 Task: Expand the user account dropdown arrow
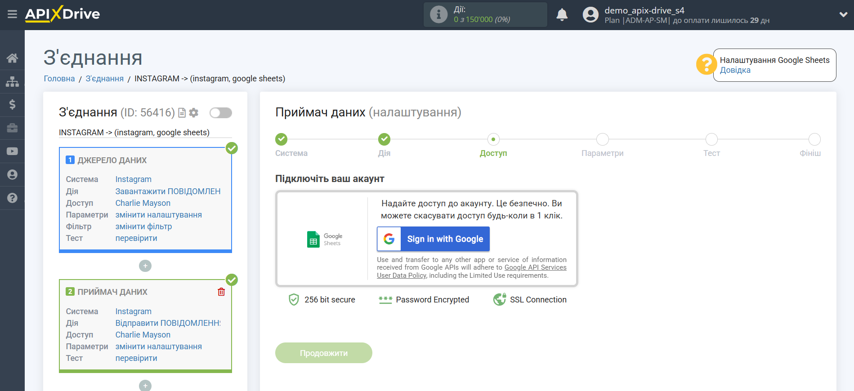point(843,15)
